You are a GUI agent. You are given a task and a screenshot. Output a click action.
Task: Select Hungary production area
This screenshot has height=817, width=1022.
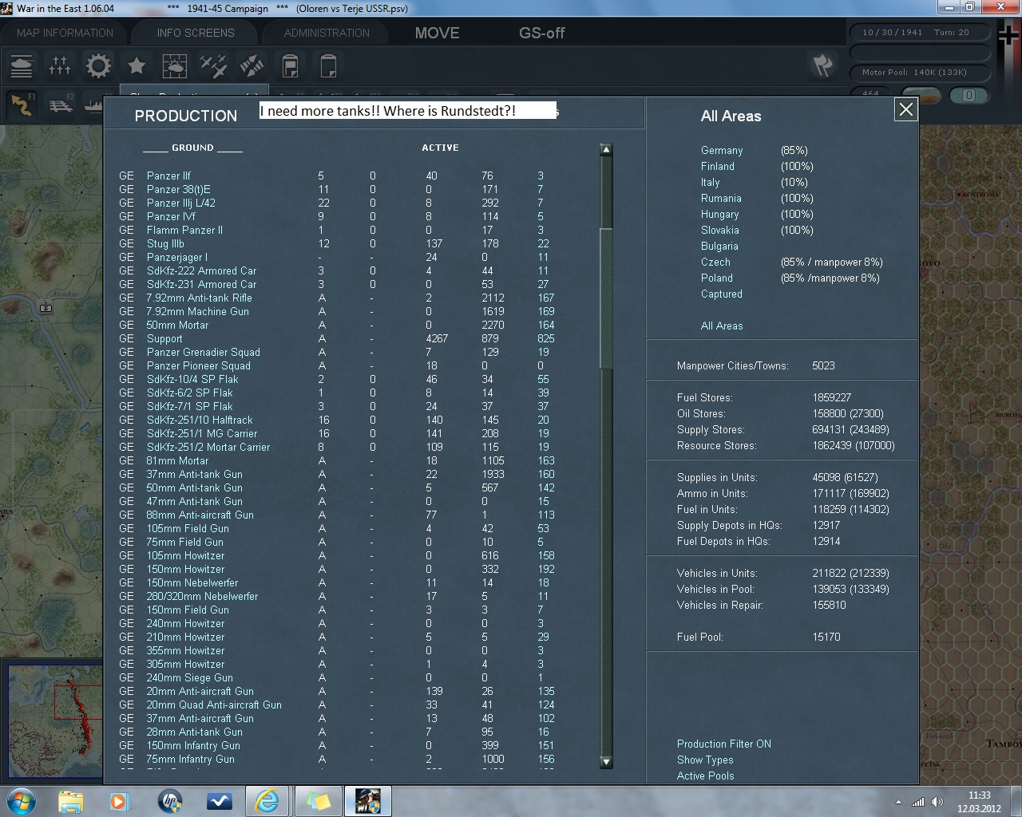point(720,214)
